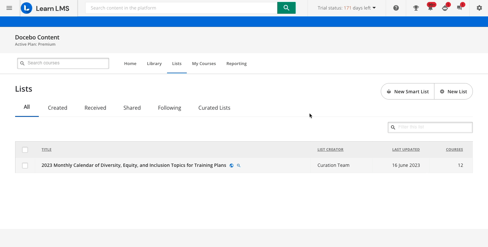Click the globe icon next to the list title

[232, 165]
